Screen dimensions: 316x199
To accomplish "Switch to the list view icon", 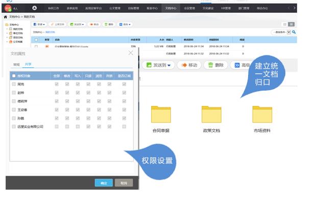I will click(x=291, y=24).
